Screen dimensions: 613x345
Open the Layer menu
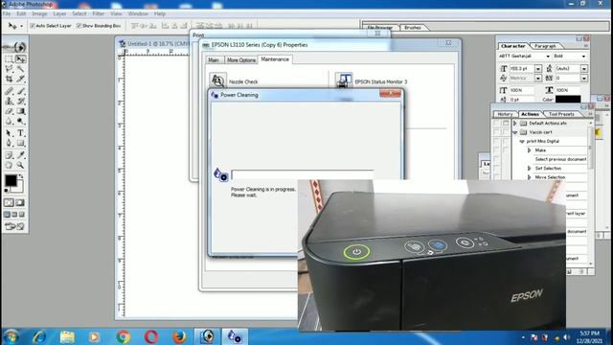59,13
